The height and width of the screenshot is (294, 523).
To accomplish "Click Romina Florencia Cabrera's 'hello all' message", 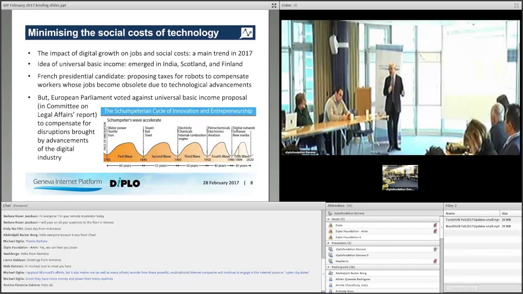I will pos(47,285).
